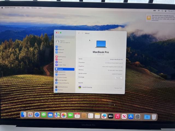The width and height of the screenshot is (175, 131).
Task: Start FaceTime from the Dock
Action: click(x=71, y=115)
